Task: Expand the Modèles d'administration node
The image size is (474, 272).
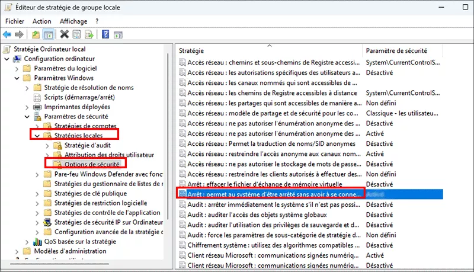Action: coord(17,251)
